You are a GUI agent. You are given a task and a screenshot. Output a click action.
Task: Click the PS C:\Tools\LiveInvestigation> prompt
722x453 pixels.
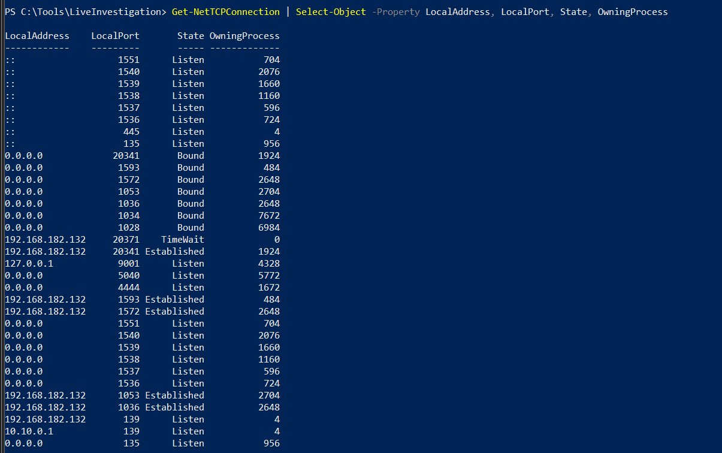pyautogui.click(x=86, y=12)
